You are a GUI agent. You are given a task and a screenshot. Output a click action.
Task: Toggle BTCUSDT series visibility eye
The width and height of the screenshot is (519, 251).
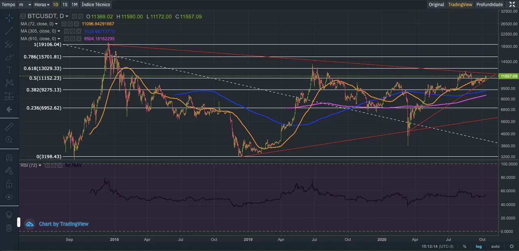(75, 16)
